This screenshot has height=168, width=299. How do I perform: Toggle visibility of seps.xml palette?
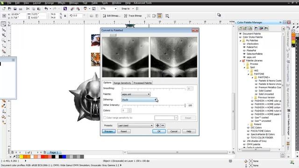pos(244,57)
